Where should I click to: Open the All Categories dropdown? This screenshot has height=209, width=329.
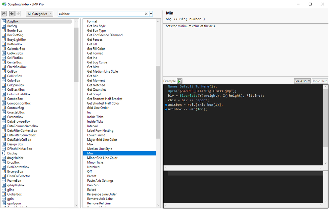click(x=40, y=14)
